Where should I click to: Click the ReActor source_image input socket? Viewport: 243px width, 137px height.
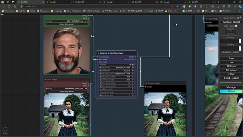click(x=98, y=57)
